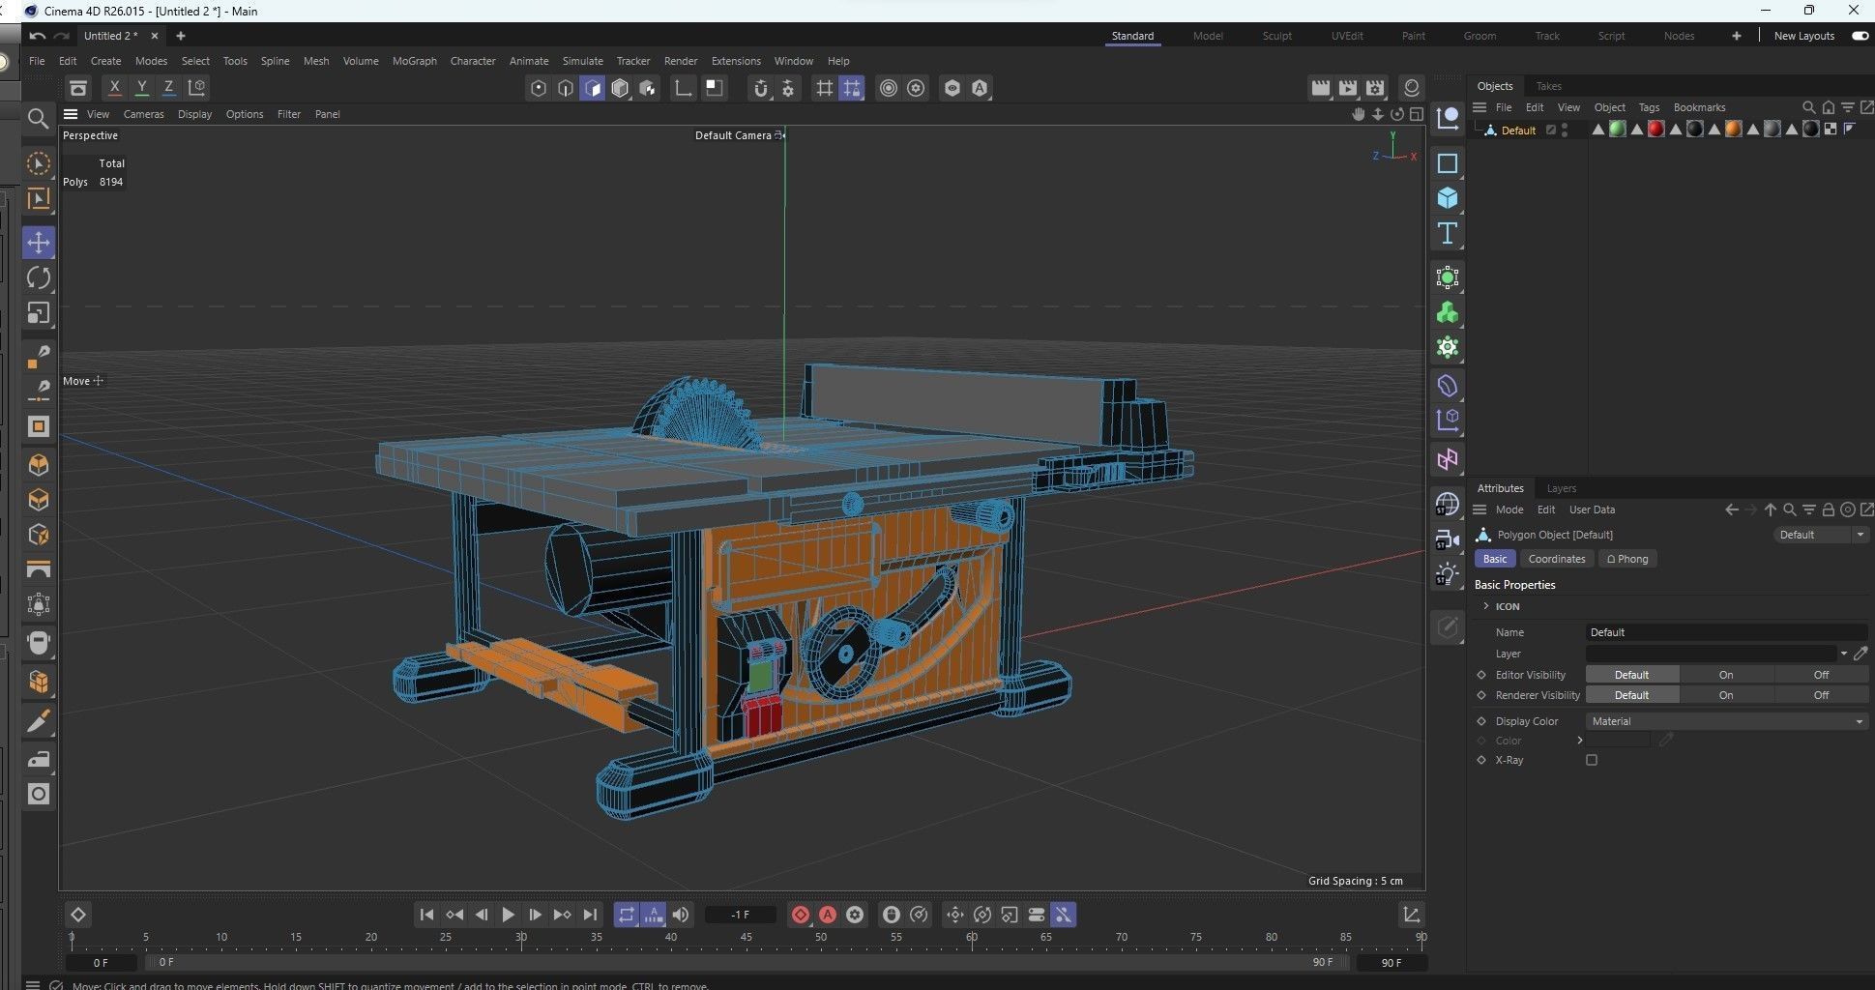Add a Cube primitive object
Image resolution: width=1875 pixels, height=990 pixels.
click(1448, 198)
